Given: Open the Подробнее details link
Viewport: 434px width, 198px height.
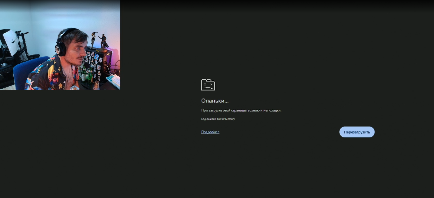Looking at the screenshot, I should [x=210, y=132].
